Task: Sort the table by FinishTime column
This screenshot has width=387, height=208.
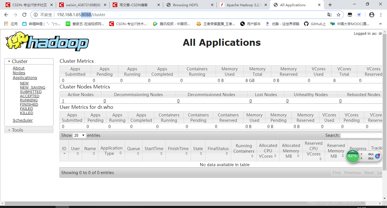Action: click(178, 151)
